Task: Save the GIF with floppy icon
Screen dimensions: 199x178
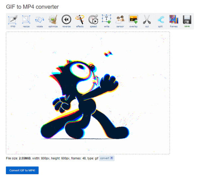Action: 187,21
